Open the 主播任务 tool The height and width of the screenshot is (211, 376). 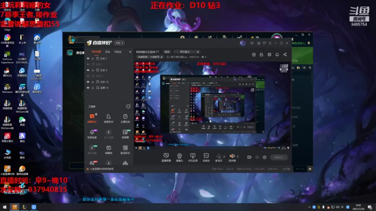click(x=125, y=118)
